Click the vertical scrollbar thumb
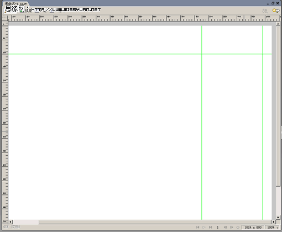This screenshot has width=282, height=232. coord(278,106)
